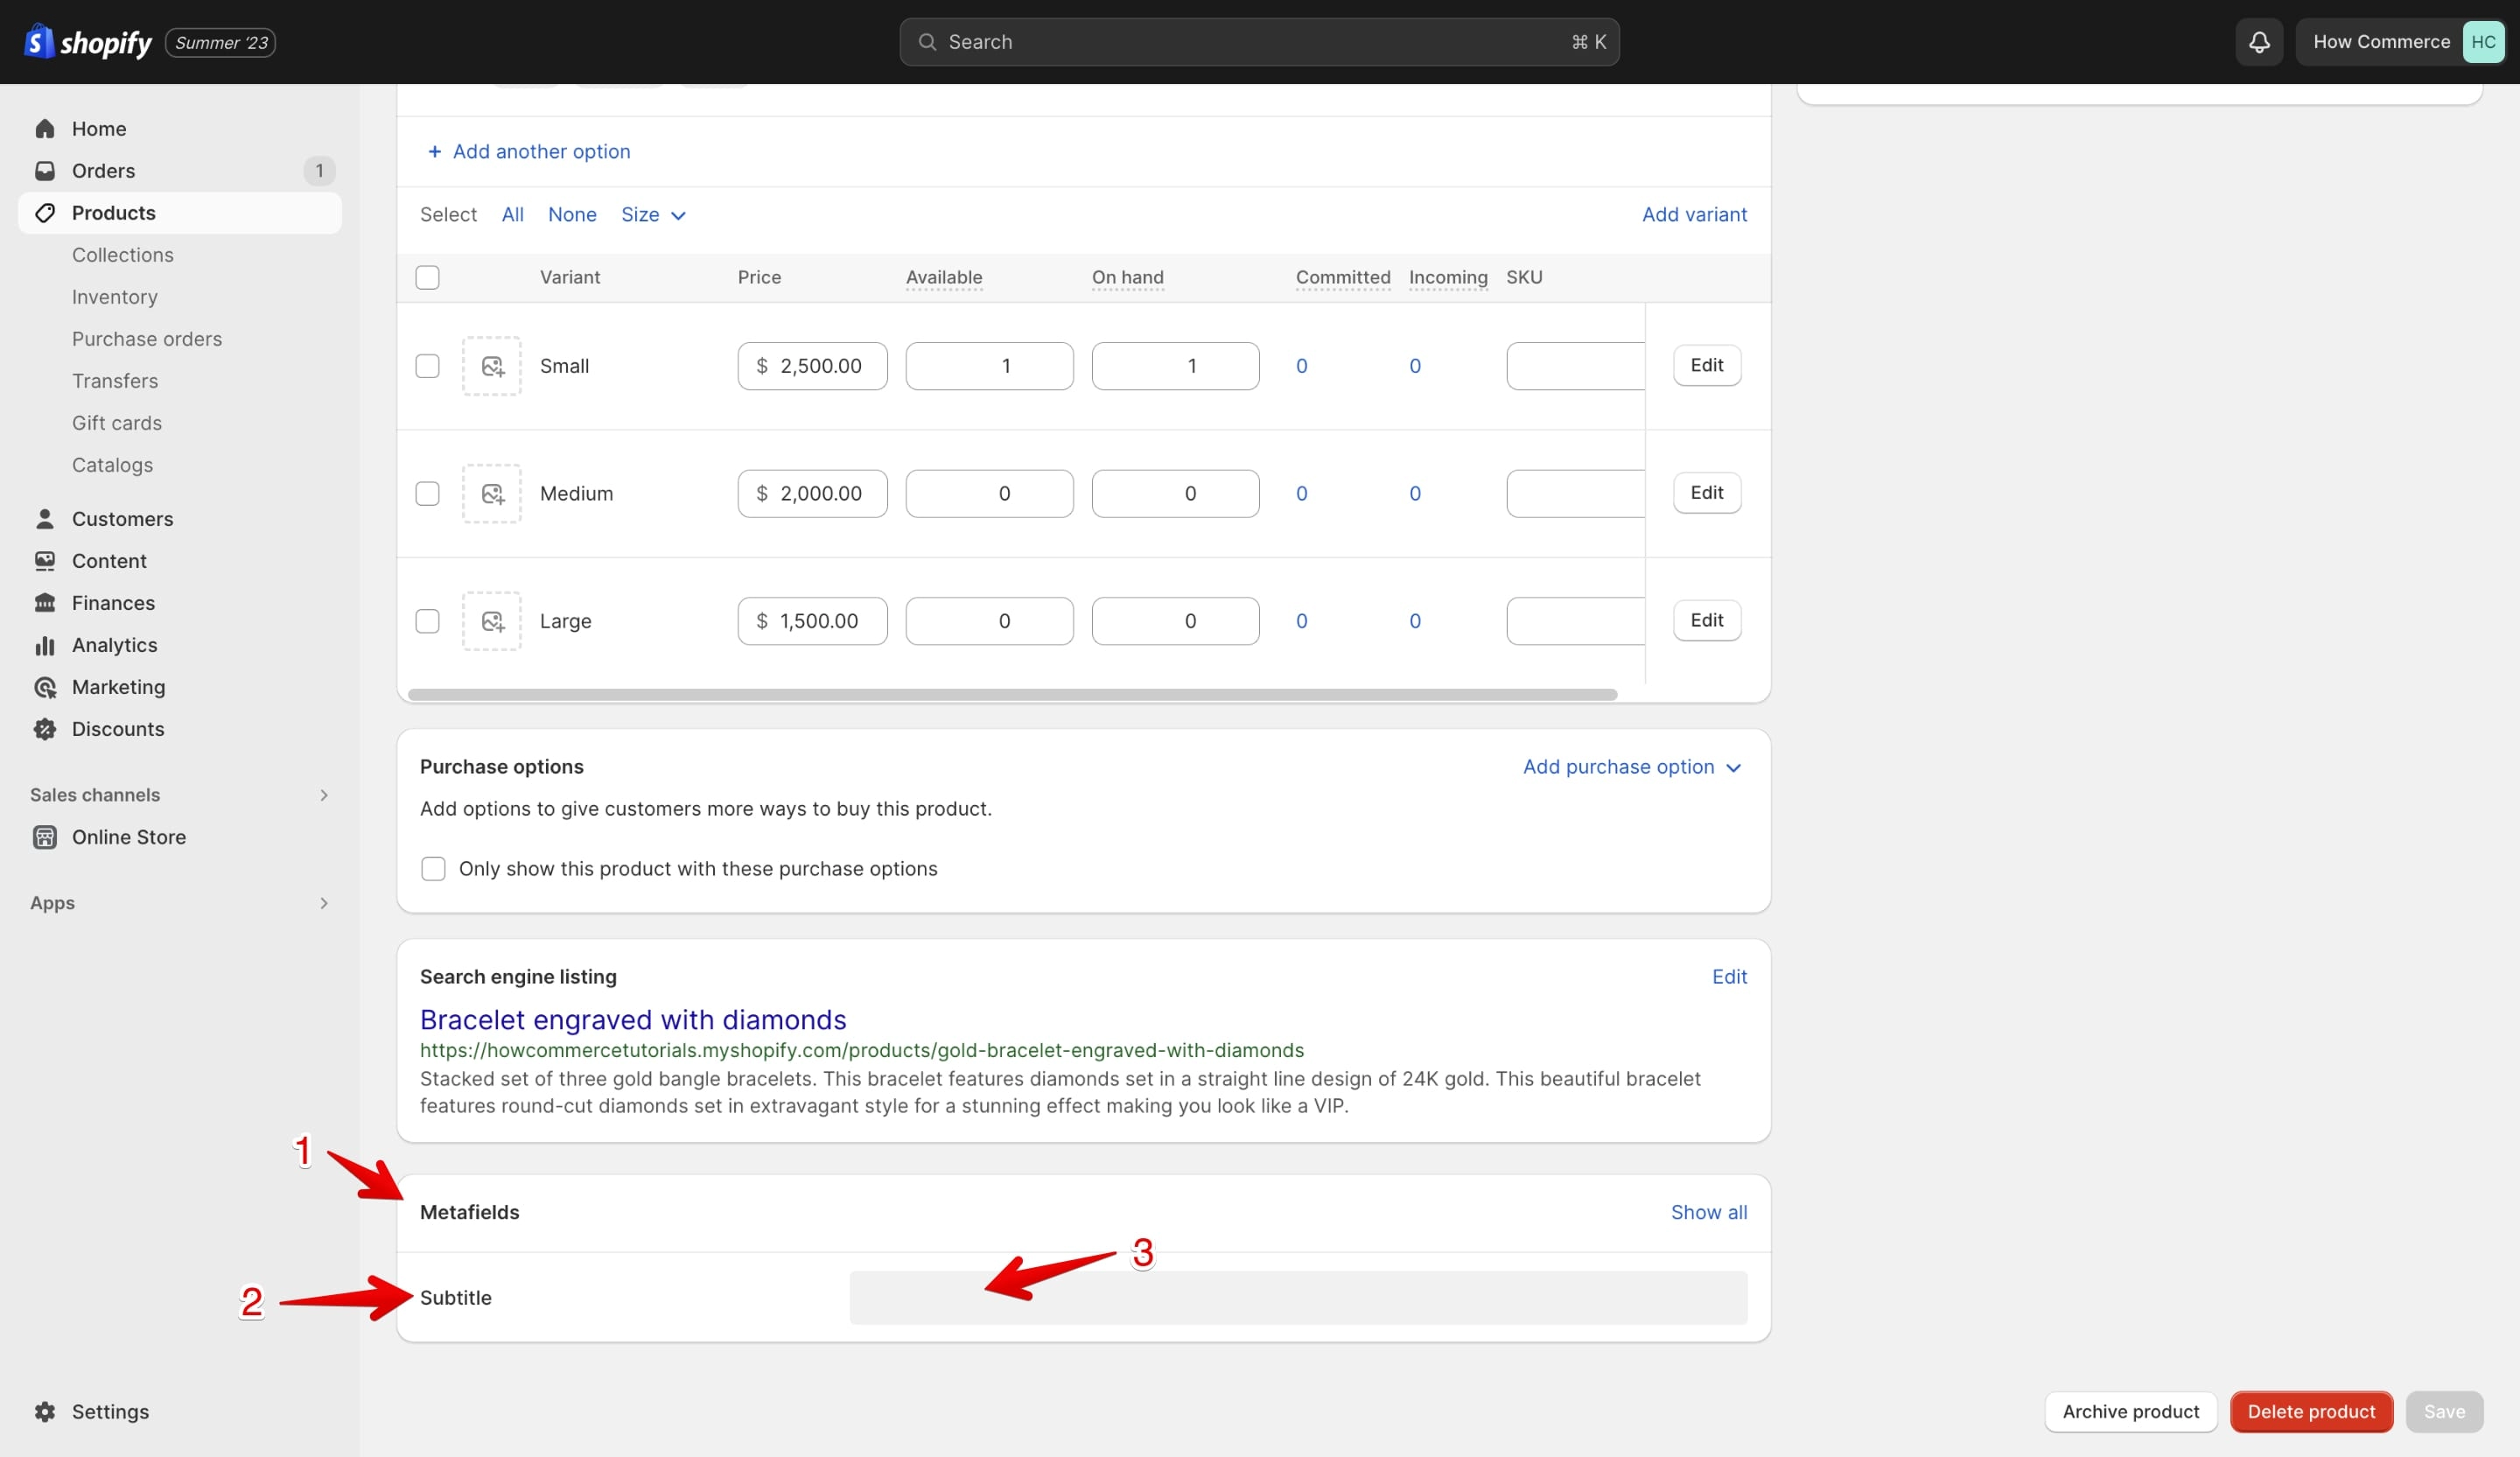Click Archive product button

click(x=2131, y=1411)
